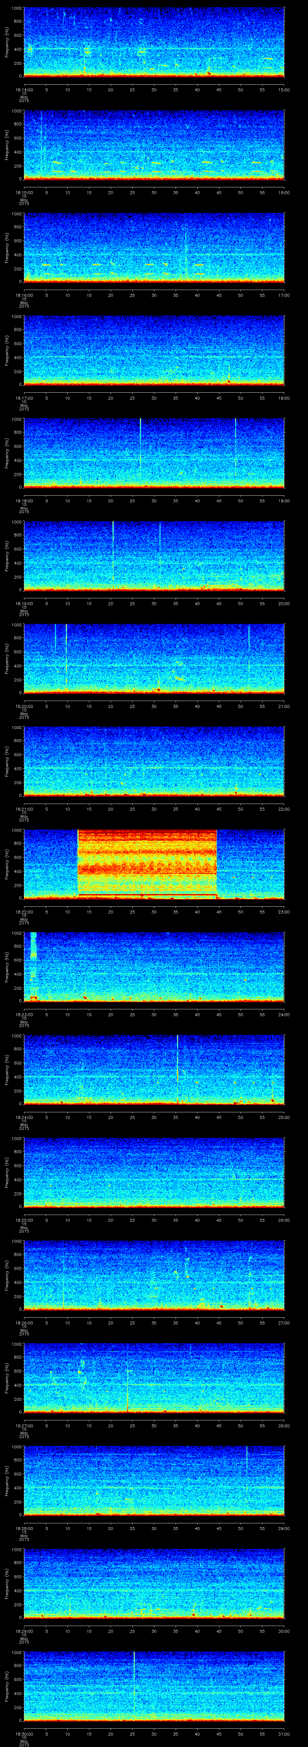Select the spectrogram panel starting at 18:25:00
This screenshot has width=308, height=1747.
pos(154,1172)
